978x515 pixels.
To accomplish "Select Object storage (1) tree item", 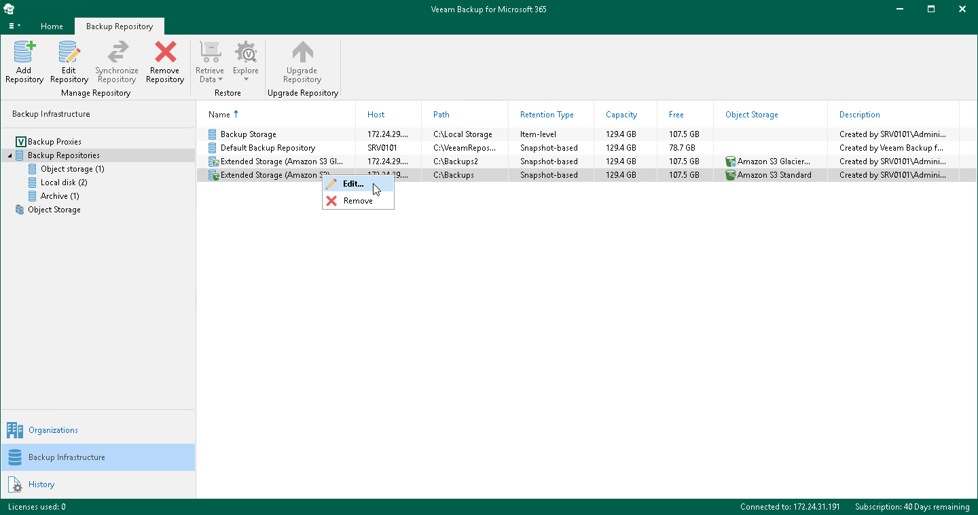I will coord(73,169).
